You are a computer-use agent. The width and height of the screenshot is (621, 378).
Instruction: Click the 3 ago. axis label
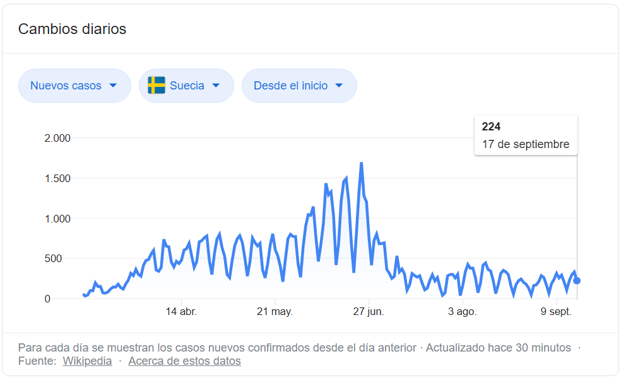[462, 312]
